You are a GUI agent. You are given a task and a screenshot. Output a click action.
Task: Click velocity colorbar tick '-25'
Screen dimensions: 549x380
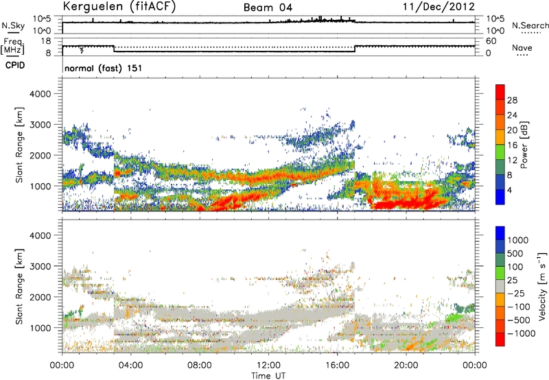(x=516, y=294)
